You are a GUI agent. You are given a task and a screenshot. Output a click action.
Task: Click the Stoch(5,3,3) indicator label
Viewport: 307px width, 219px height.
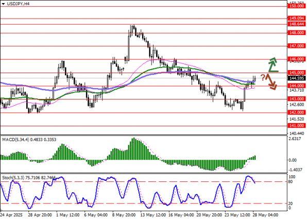click(13, 178)
